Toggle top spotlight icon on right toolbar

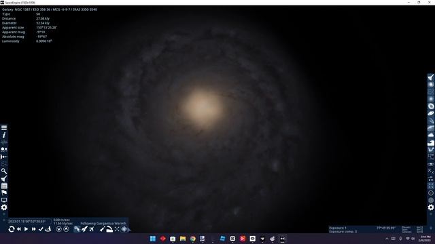[430, 77]
